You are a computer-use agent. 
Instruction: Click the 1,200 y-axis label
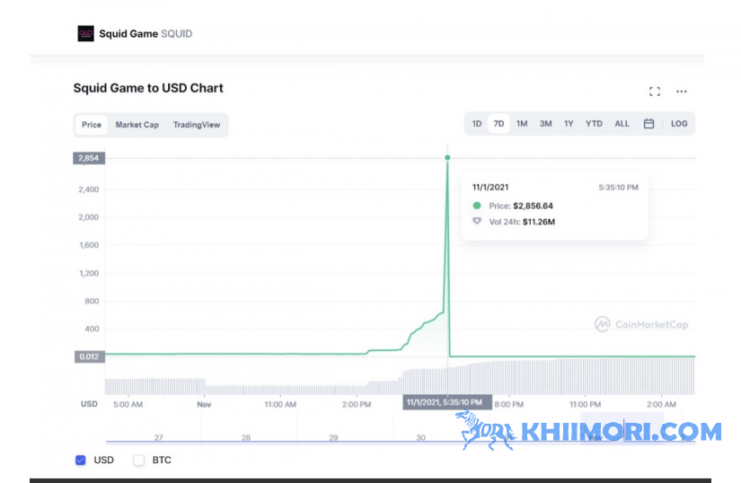coord(89,273)
